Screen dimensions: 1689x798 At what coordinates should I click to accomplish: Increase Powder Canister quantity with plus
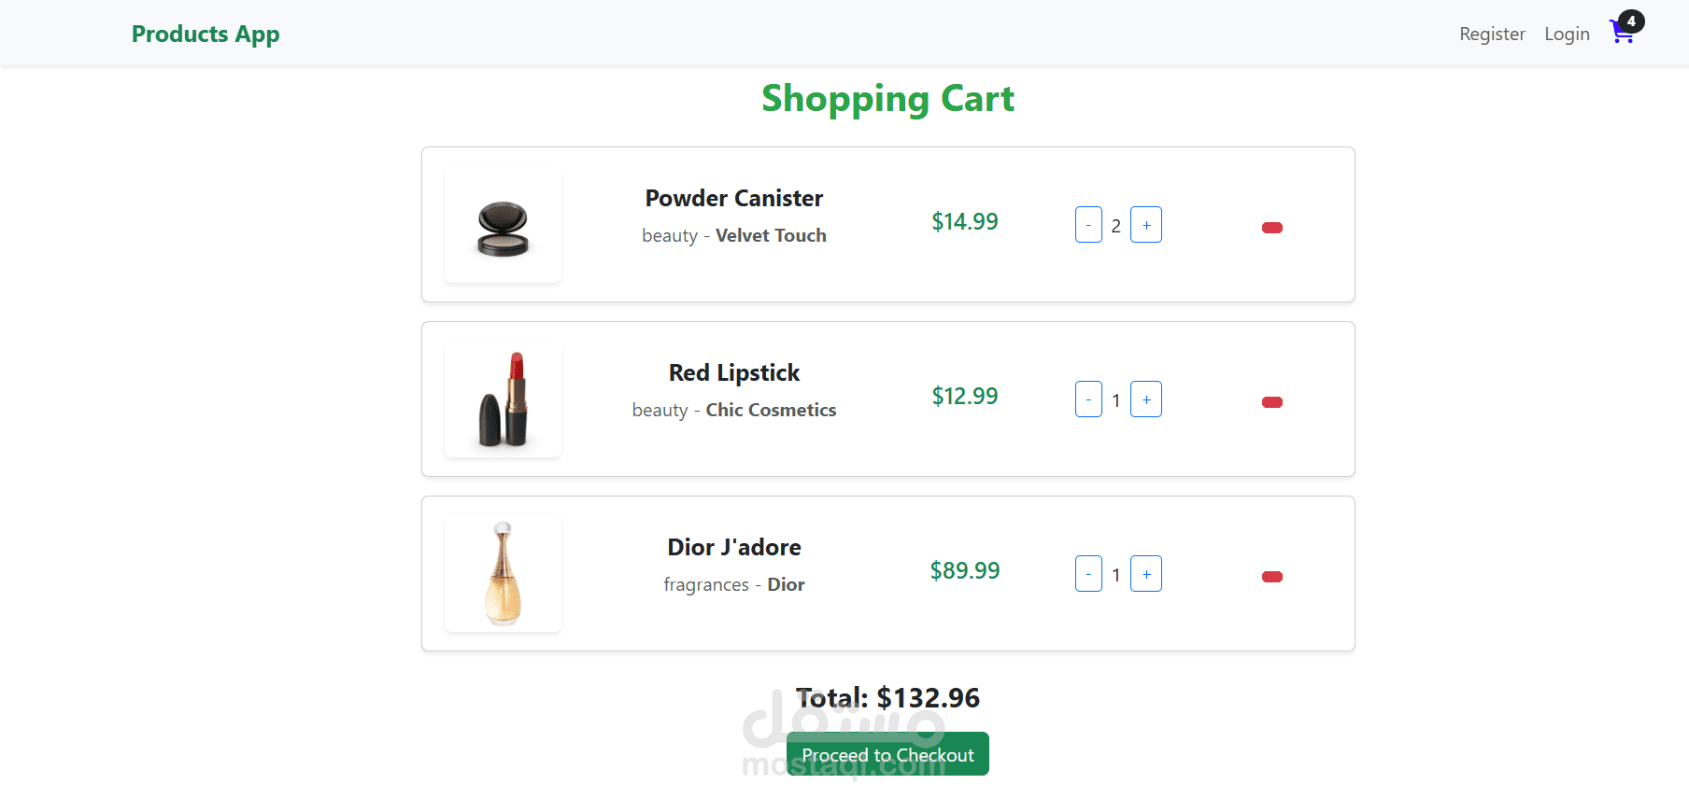(1146, 225)
